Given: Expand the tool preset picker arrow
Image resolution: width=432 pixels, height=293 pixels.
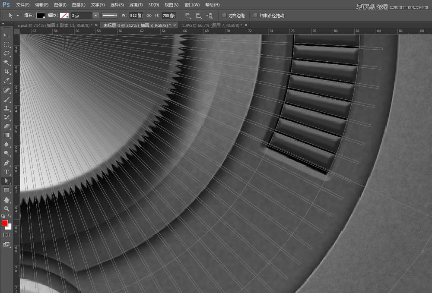Looking at the screenshot, I should click(x=18, y=16).
